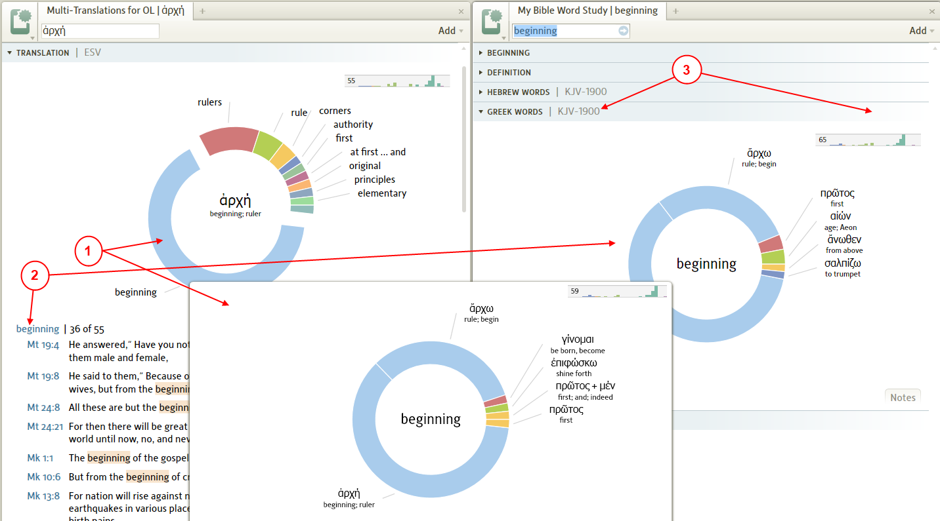This screenshot has height=521, width=940.
Task: Click the blue beginning heading link
Action: [37, 329]
